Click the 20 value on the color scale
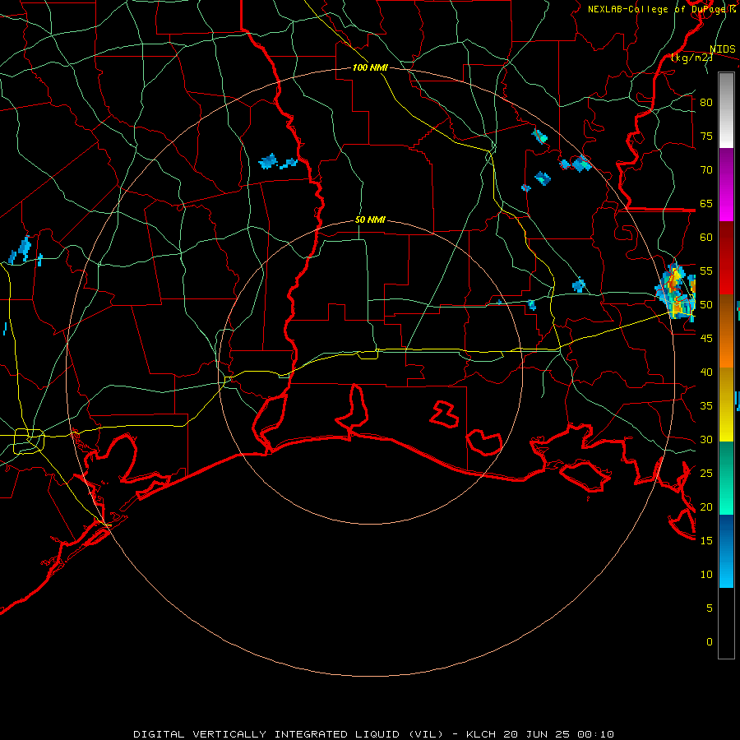Screen dimensions: 740x740 706,506
